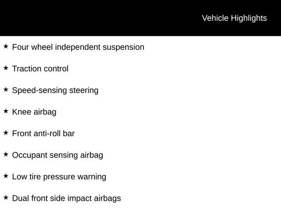
Task: Select the Low tire pressure warning item
Action: click(x=59, y=177)
